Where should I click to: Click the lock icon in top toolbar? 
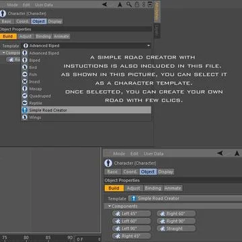pyautogui.click(x=136, y=5)
